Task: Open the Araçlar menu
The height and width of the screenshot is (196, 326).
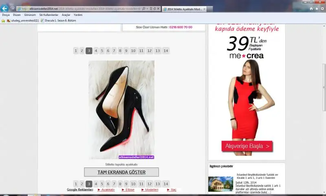Action: point(66,15)
